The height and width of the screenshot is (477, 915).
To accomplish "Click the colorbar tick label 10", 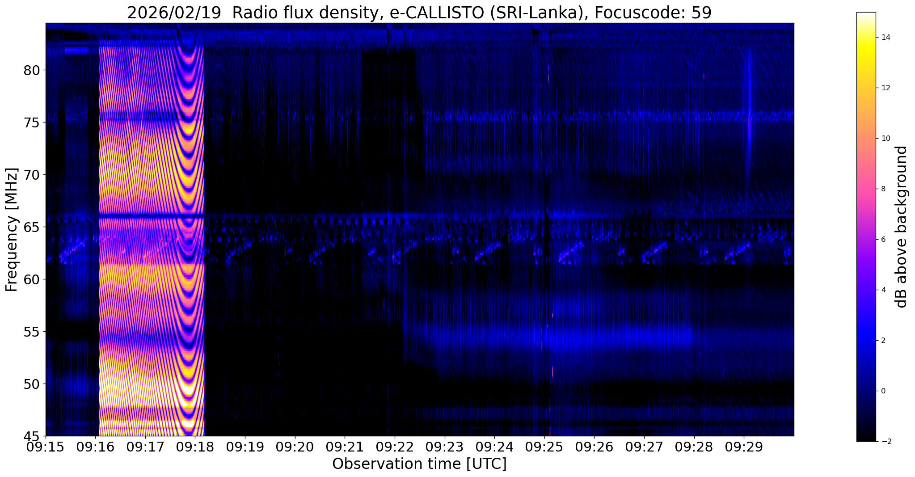I will [x=885, y=139].
